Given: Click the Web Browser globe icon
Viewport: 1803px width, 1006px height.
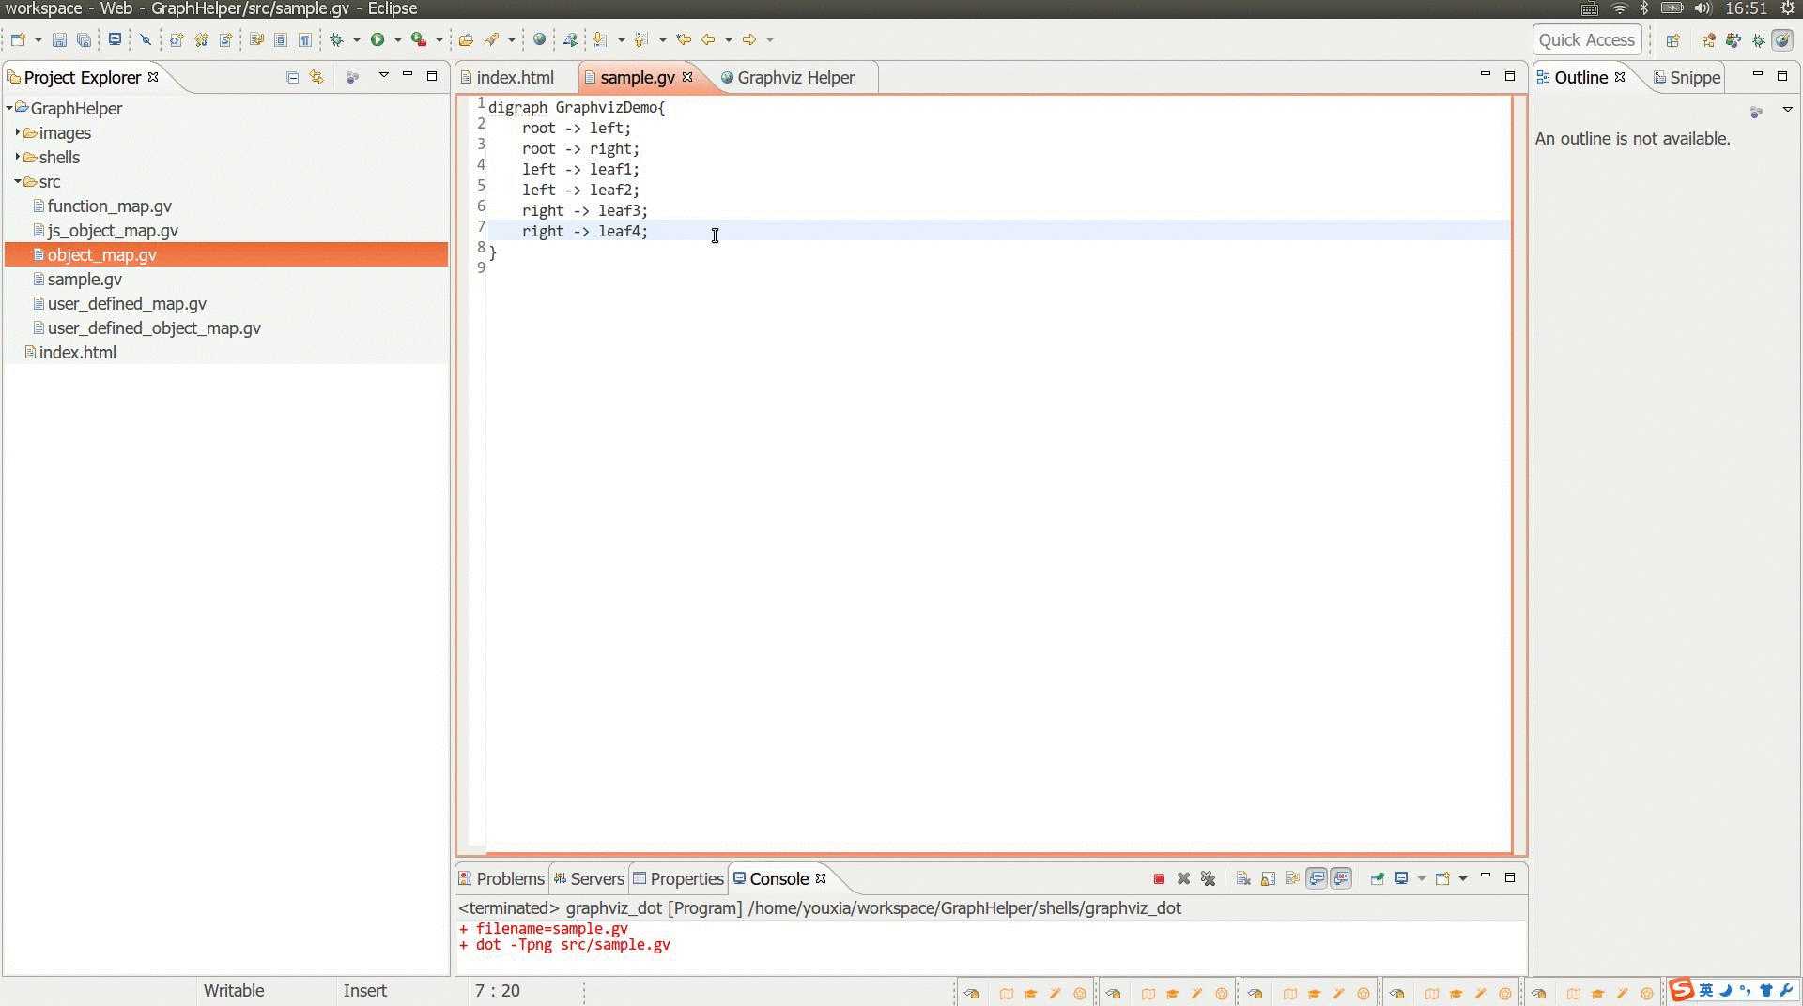Looking at the screenshot, I should 539,39.
